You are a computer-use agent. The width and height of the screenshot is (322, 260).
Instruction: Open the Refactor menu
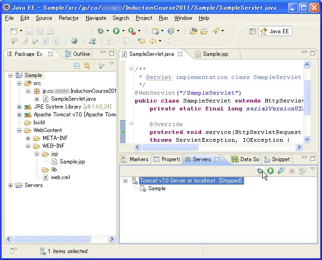point(69,18)
